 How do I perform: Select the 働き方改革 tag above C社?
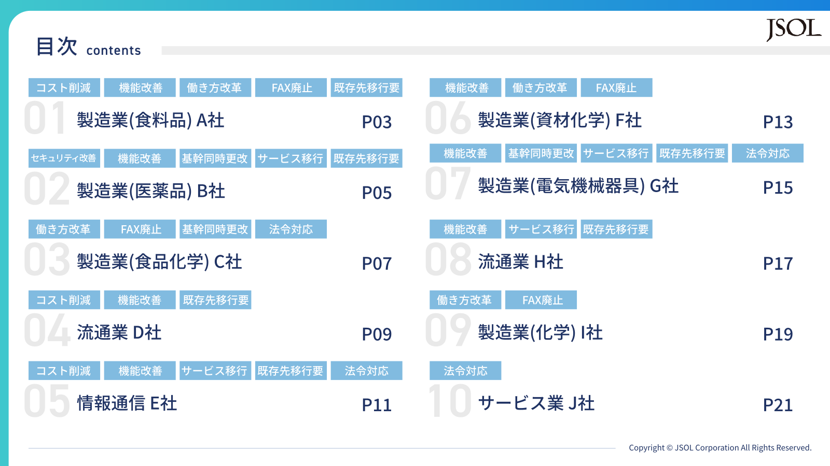[x=64, y=229]
